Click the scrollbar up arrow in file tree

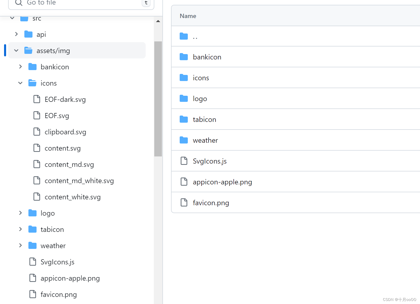coord(158,21)
